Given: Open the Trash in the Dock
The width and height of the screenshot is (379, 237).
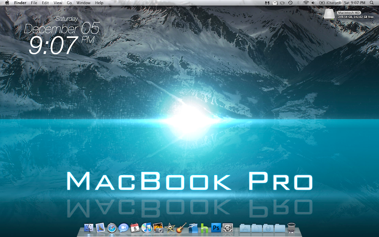Looking at the screenshot, I should [x=292, y=228].
